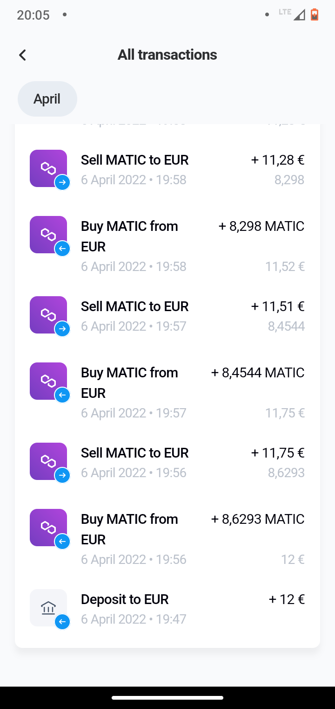Tap the battery icon in status bar
This screenshot has width=335, height=709.
315,15
